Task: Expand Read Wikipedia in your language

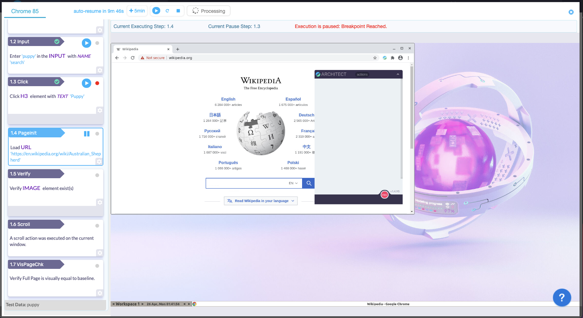Action: (261, 201)
